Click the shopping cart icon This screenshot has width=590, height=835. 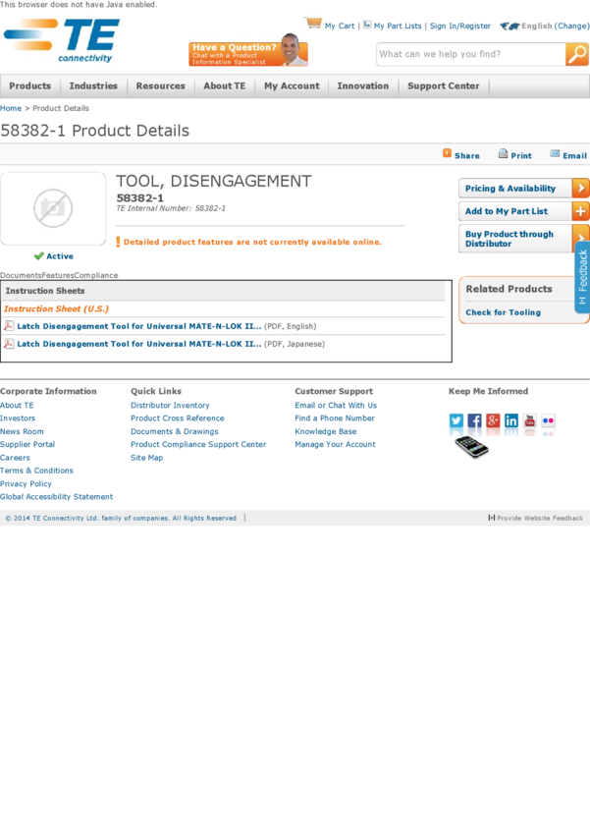coord(313,23)
